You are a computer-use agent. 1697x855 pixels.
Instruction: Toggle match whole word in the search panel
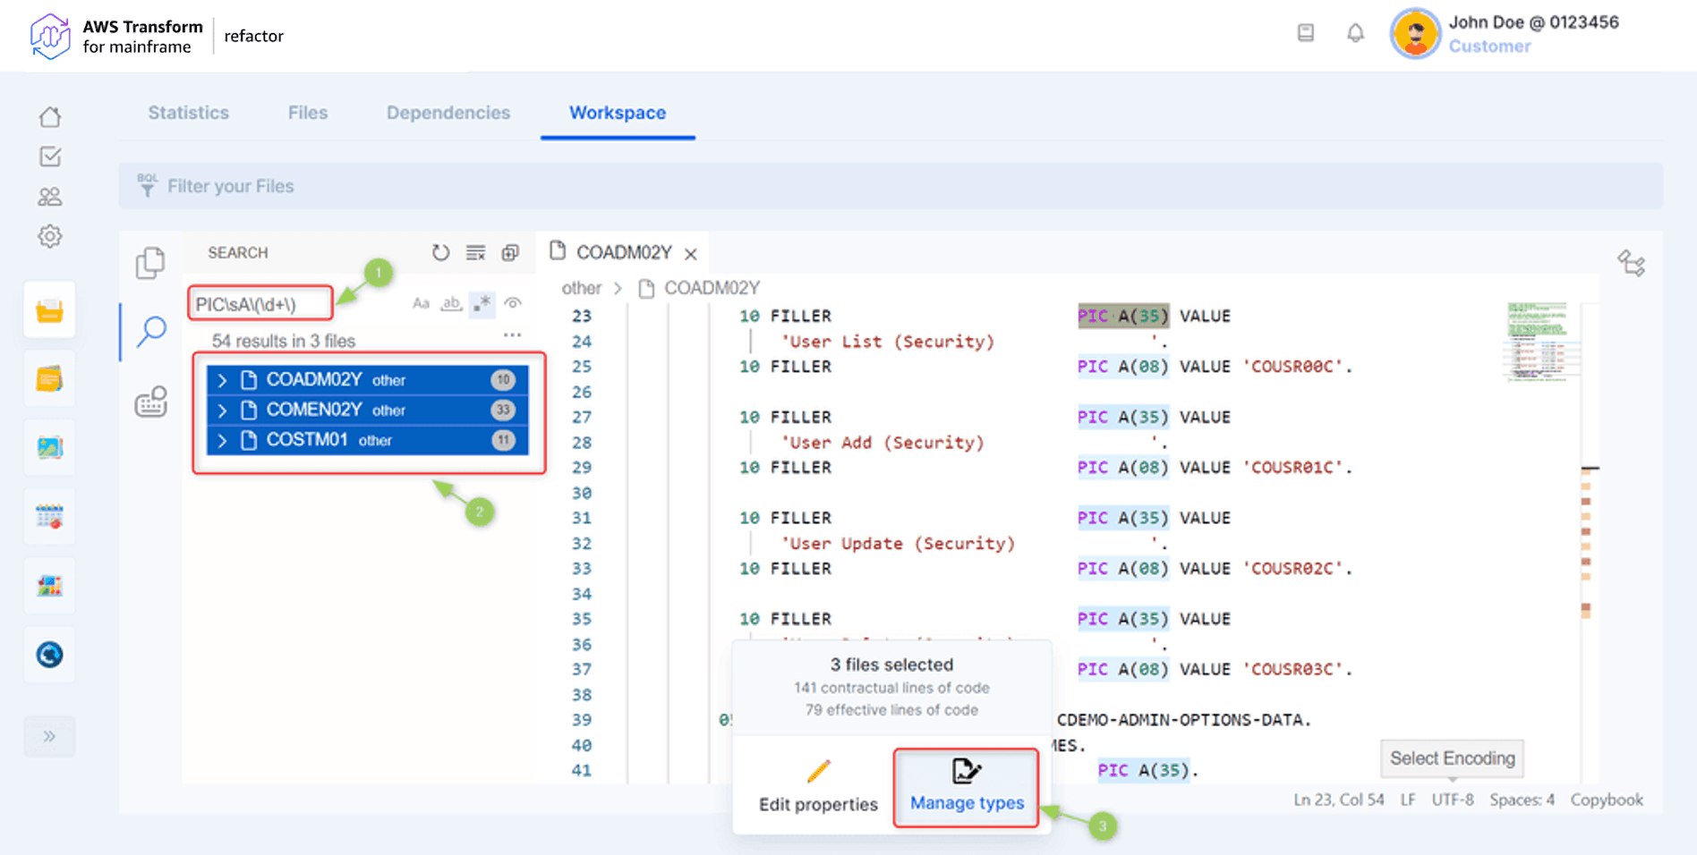tap(451, 304)
